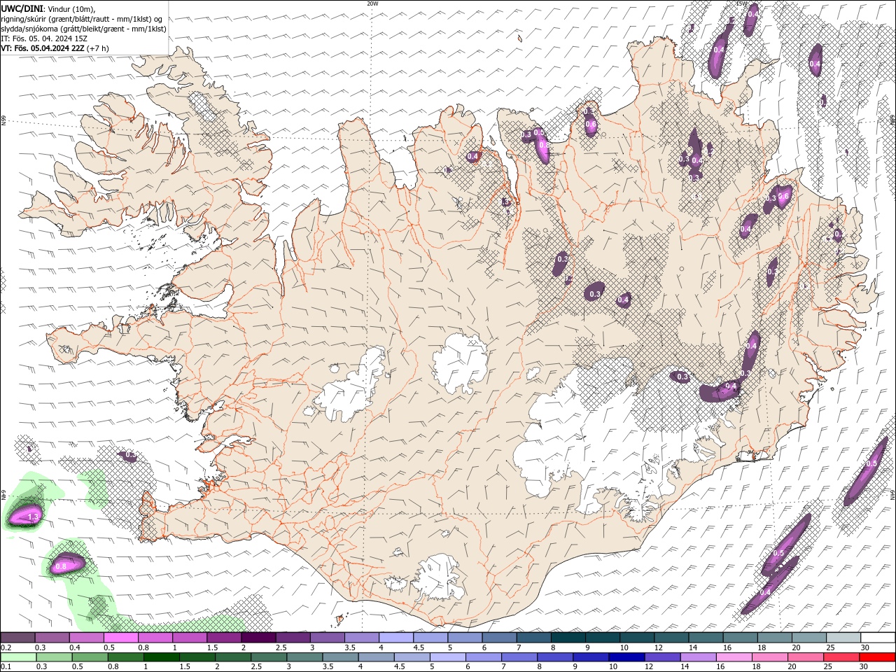The width and height of the screenshot is (896, 672).
Task: Choose the 4 light lavender swatch in upper legend row
Action: click(x=396, y=638)
